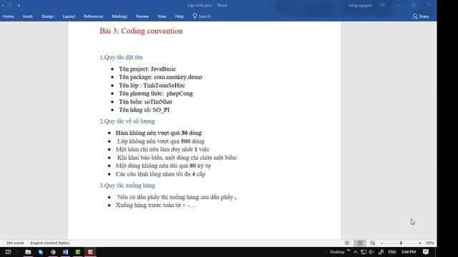
Task: Click the line Nếu có dấu phẩy
Action: (177, 197)
